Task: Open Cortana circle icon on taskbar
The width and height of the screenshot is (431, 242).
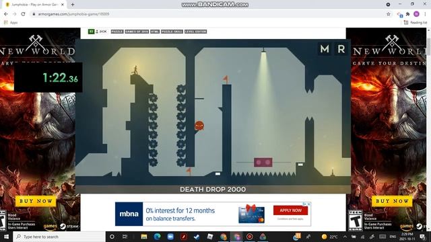Action: tap(112, 237)
